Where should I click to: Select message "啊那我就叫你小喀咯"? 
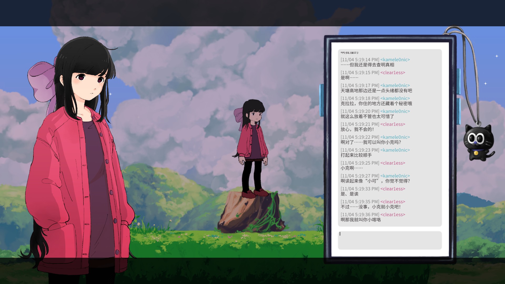pyautogui.click(x=361, y=220)
